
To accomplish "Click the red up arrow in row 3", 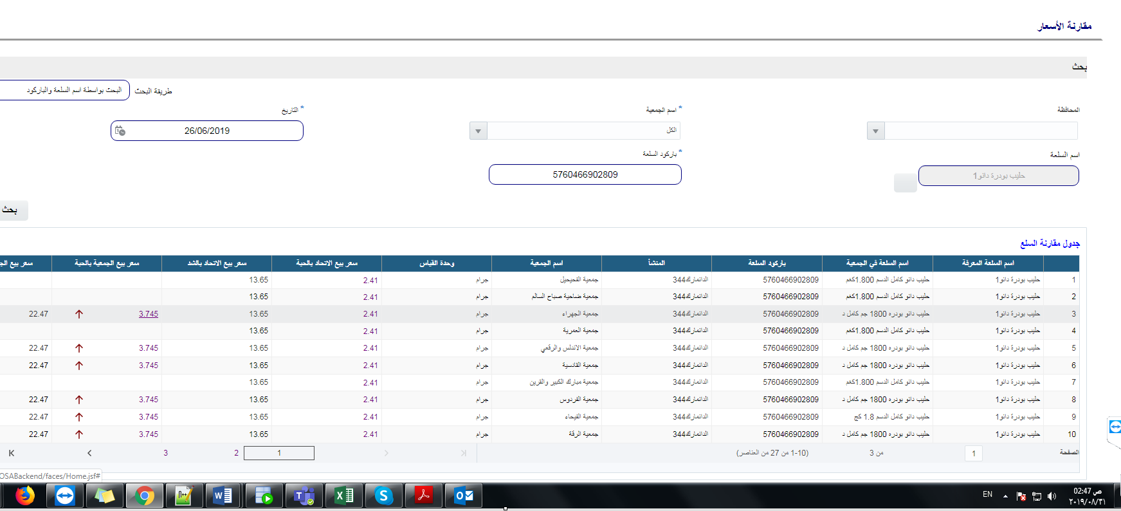I will (x=79, y=314).
